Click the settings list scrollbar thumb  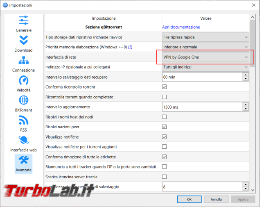click(x=252, y=43)
